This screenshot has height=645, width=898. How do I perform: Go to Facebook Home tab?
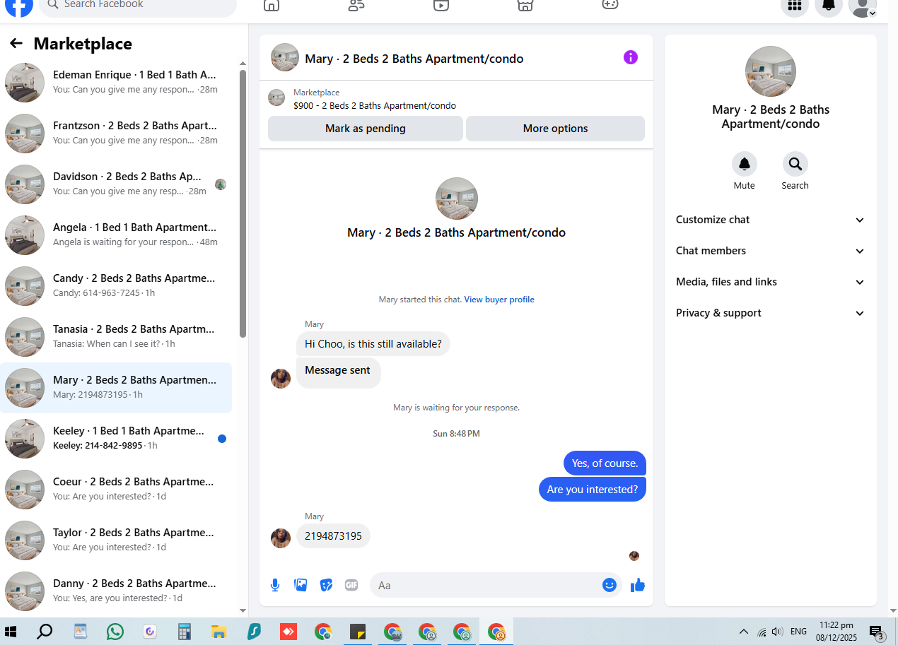coord(271,6)
